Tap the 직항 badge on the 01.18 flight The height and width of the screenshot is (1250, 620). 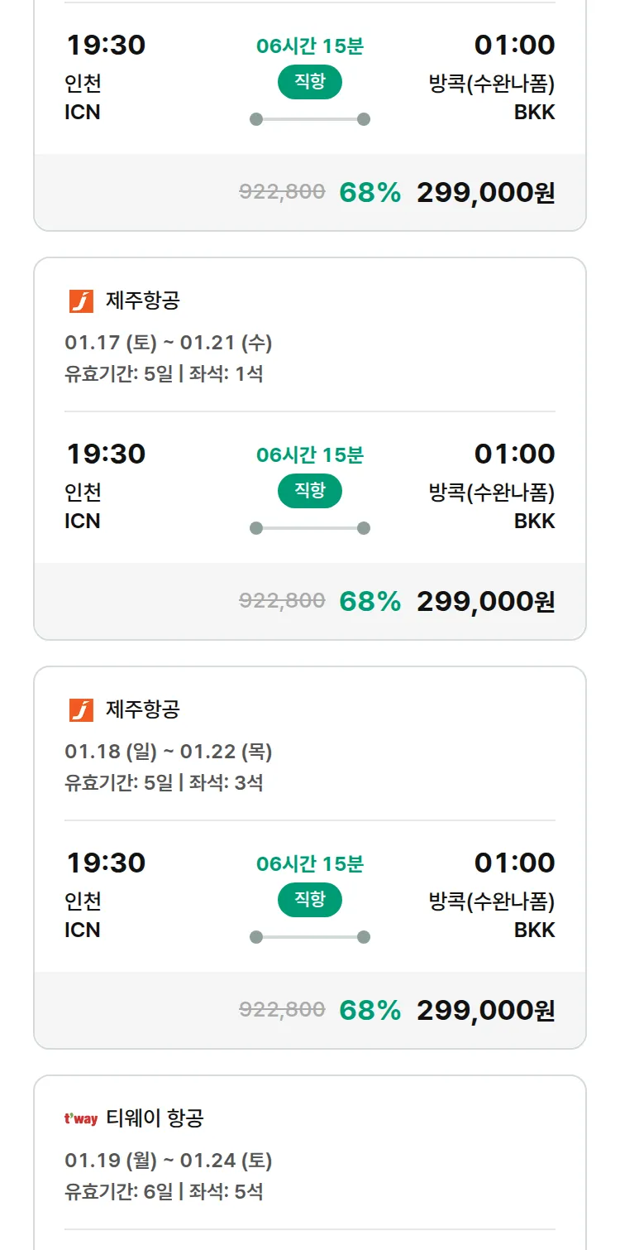tap(309, 900)
